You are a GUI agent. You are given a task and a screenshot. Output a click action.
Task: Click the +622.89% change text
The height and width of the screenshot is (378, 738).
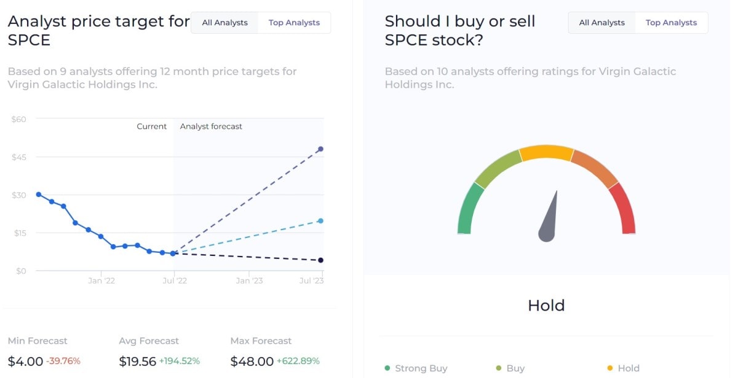tap(298, 361)
